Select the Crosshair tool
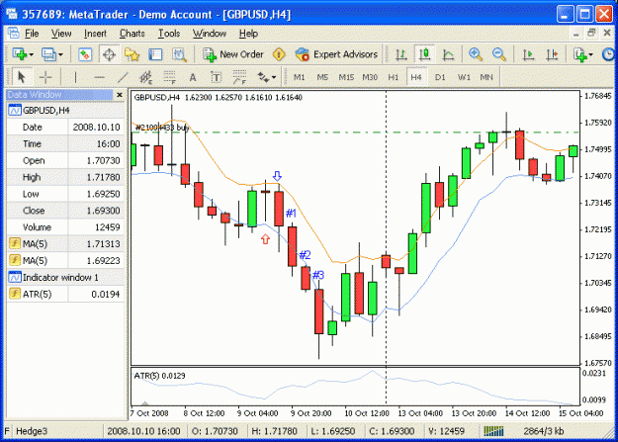This screenshot has width=618, height=442. click(x=45, y=77)
